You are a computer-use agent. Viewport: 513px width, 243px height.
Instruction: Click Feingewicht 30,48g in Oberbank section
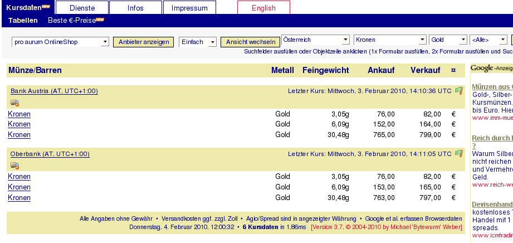[x=338, y=197]
